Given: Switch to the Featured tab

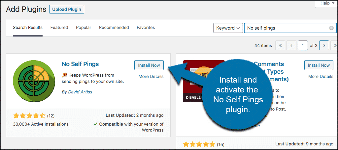Looking at the screenshot, I should (x=59, y=28).
